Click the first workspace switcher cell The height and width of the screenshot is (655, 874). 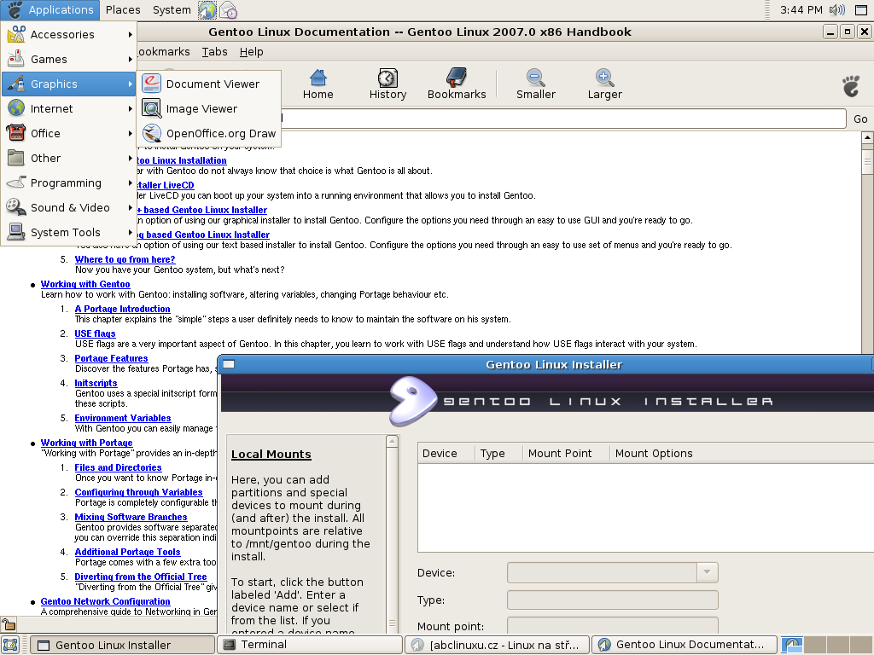pyautogui.click(x=791, y=645)
